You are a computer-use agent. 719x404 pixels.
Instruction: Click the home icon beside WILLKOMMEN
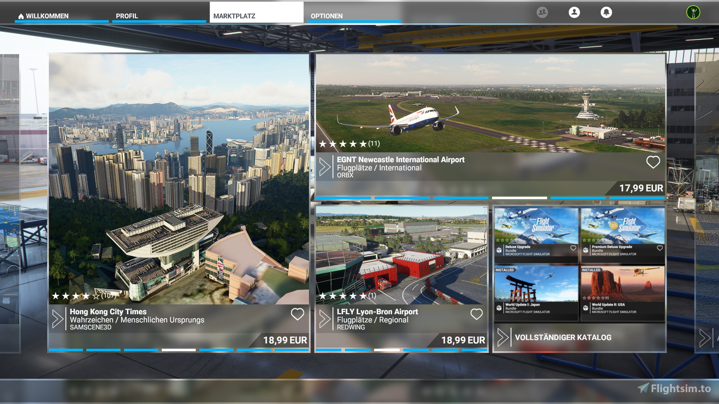20,15
